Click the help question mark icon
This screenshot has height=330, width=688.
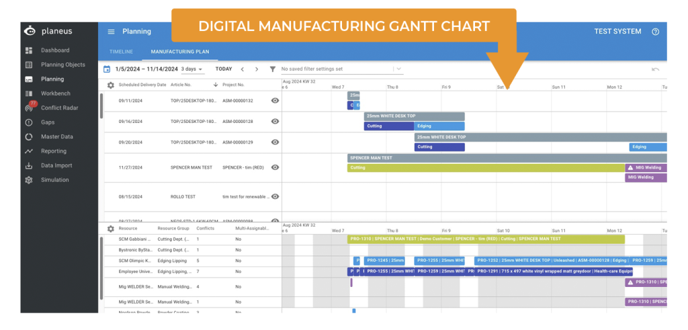[x=656, y=32]
